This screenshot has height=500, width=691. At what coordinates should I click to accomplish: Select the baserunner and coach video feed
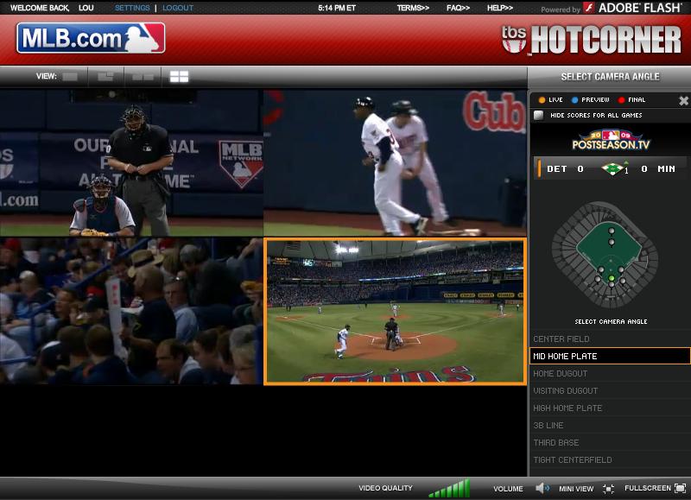(395, 162)
